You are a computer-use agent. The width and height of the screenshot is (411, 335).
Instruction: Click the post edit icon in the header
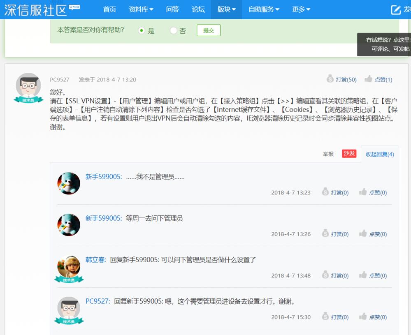coord(396,10)
